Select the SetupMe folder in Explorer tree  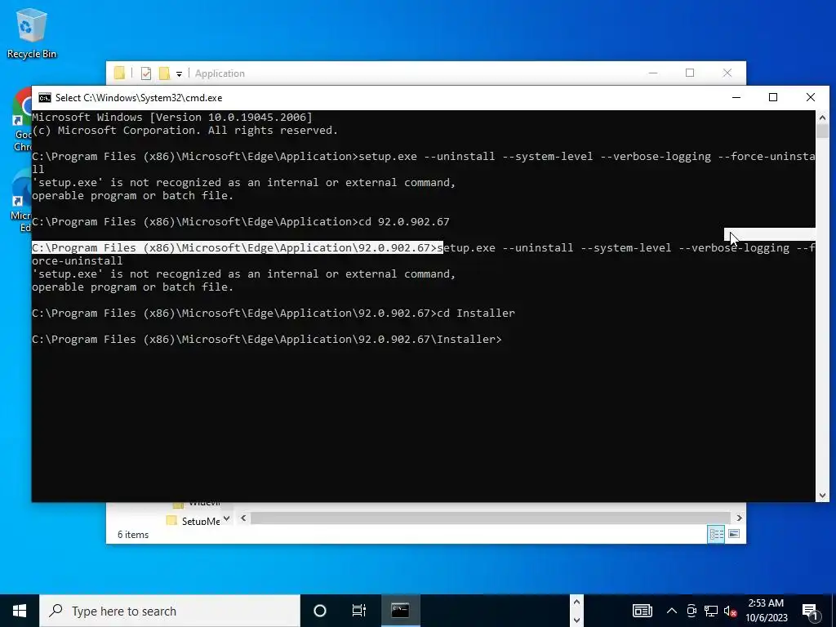pos(193,521)
